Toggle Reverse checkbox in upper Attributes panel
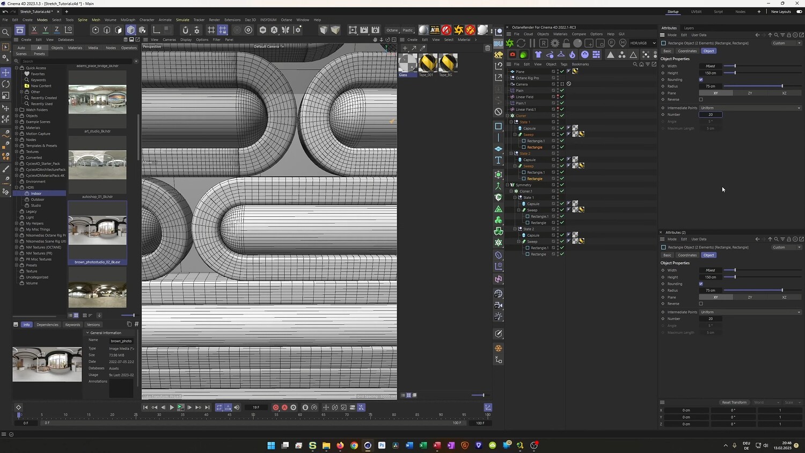Viewport: 805px width, 453px height. (x=701, y=99)
